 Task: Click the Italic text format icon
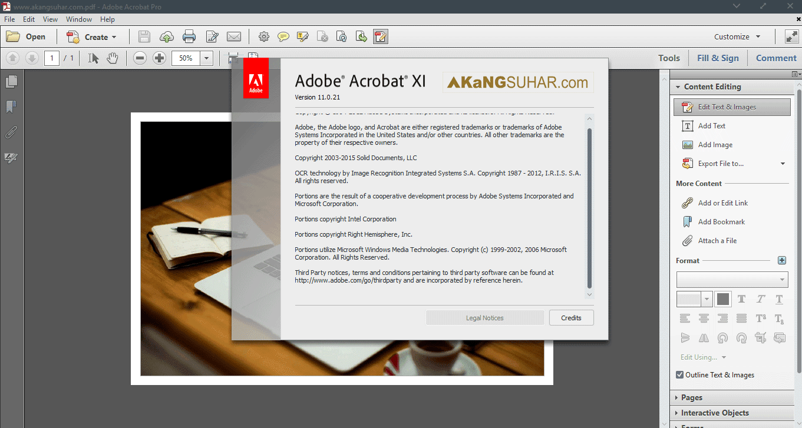click(760, 299)
